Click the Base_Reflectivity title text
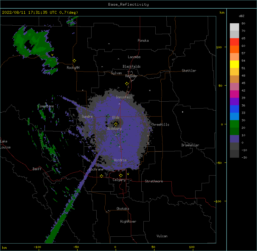 [128, 4]
